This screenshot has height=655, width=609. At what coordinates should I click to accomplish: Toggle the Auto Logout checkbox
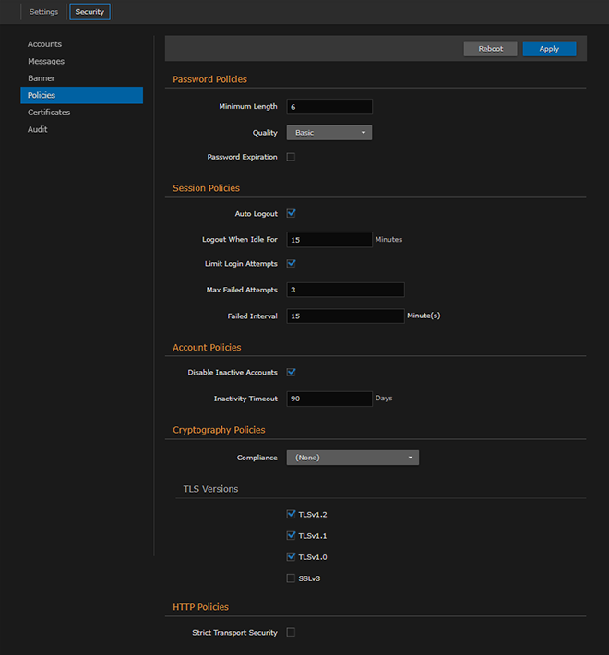click(x=291, y=213)
